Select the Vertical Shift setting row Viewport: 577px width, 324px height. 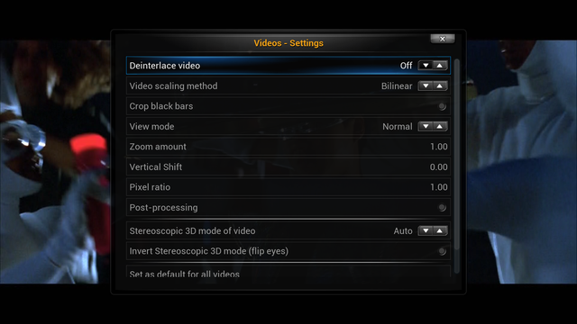coord(288,166)
